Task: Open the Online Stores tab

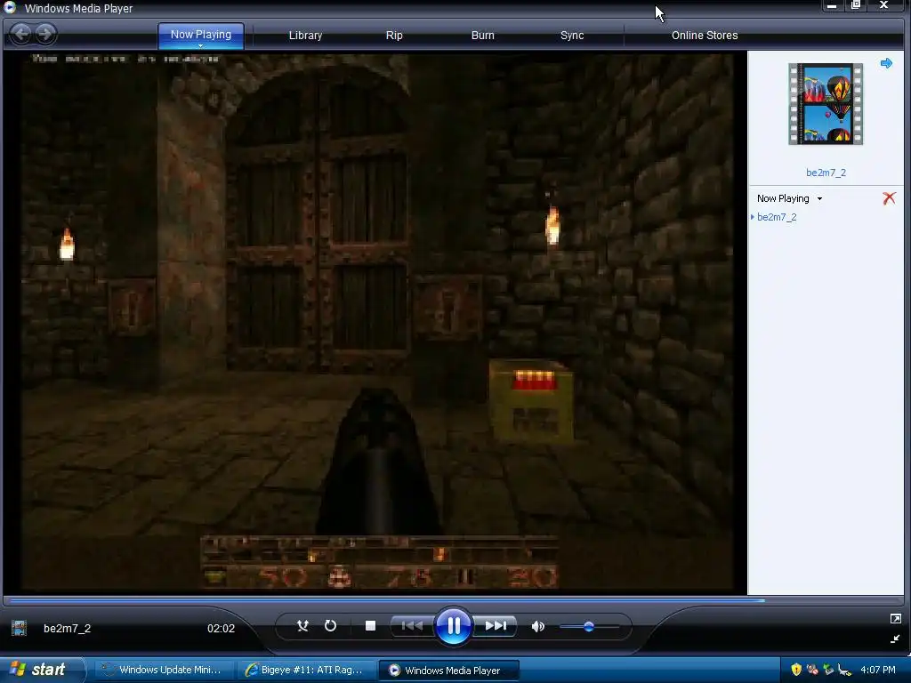Action: [705, 36]
